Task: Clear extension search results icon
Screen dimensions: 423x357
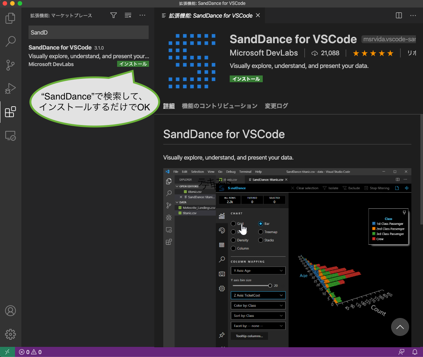Action: pyautogui.click(x=128, y=15)
